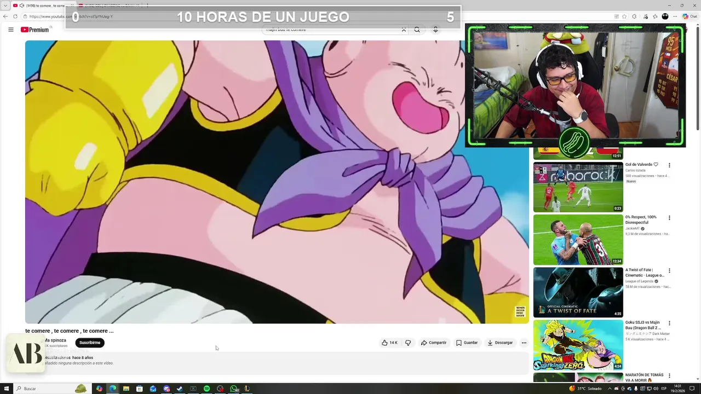Open Steam from the taskbar

pos(180,389)
